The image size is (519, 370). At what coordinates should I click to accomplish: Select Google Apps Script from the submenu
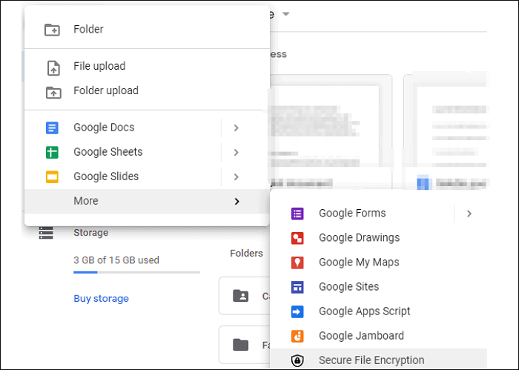(379, 311)
